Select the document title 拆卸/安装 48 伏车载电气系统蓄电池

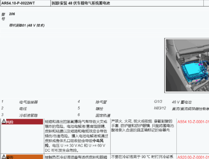click(x=81, y=3)
